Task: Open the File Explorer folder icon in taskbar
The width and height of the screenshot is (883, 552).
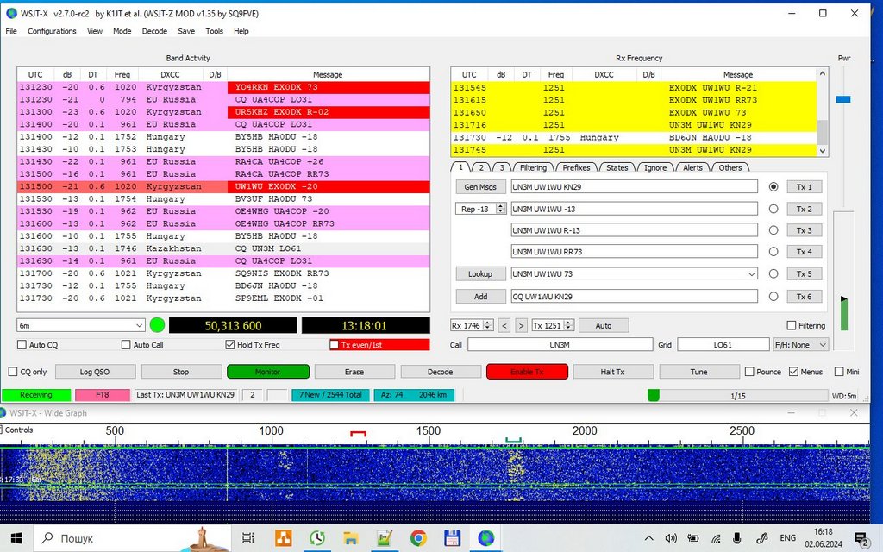Action: tap(351, 538)
